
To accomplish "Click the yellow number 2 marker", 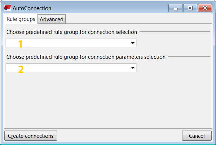I will click(x=21, y=69).
